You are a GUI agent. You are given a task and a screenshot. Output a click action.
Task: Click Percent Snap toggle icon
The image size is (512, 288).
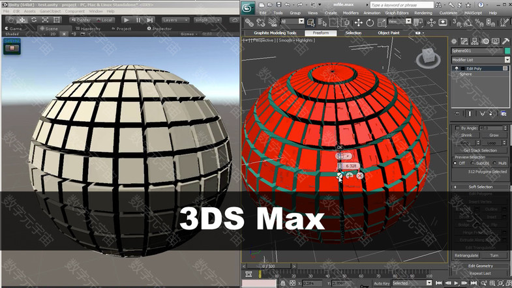point(479,22)
